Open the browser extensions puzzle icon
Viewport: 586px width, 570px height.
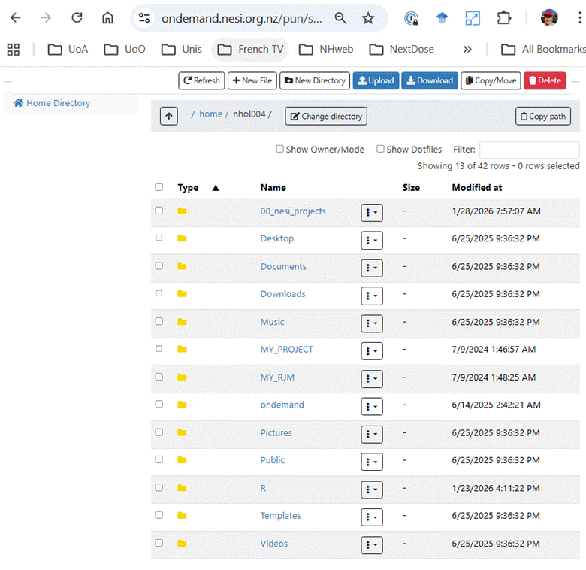point(504,18)
